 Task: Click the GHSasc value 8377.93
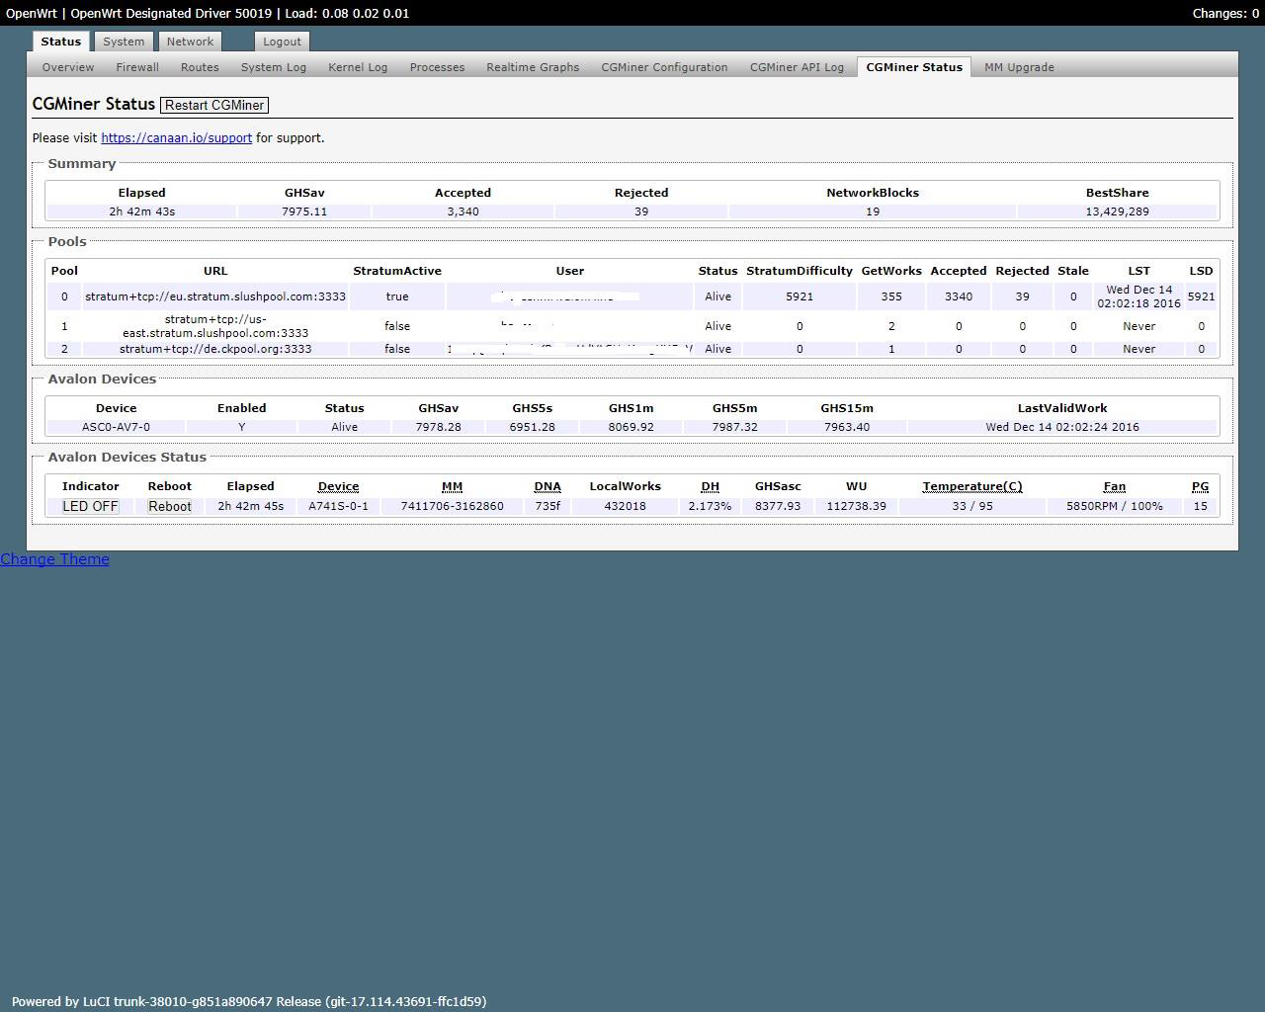tap(778, 506)
